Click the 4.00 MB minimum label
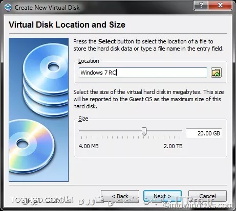The height and width of the screenshot is (211, 236). [89, 146]
